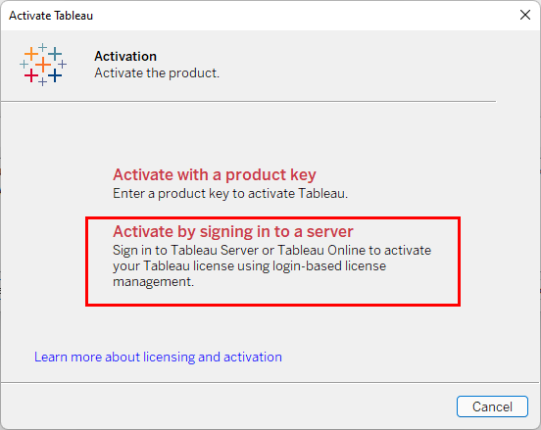This screenshot has width=541, height=430.
Task: Close the Activate Tableau dialog
Action: pos(525,15)
